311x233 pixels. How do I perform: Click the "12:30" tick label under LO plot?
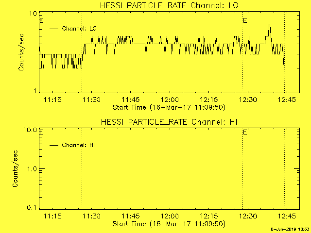248,100
